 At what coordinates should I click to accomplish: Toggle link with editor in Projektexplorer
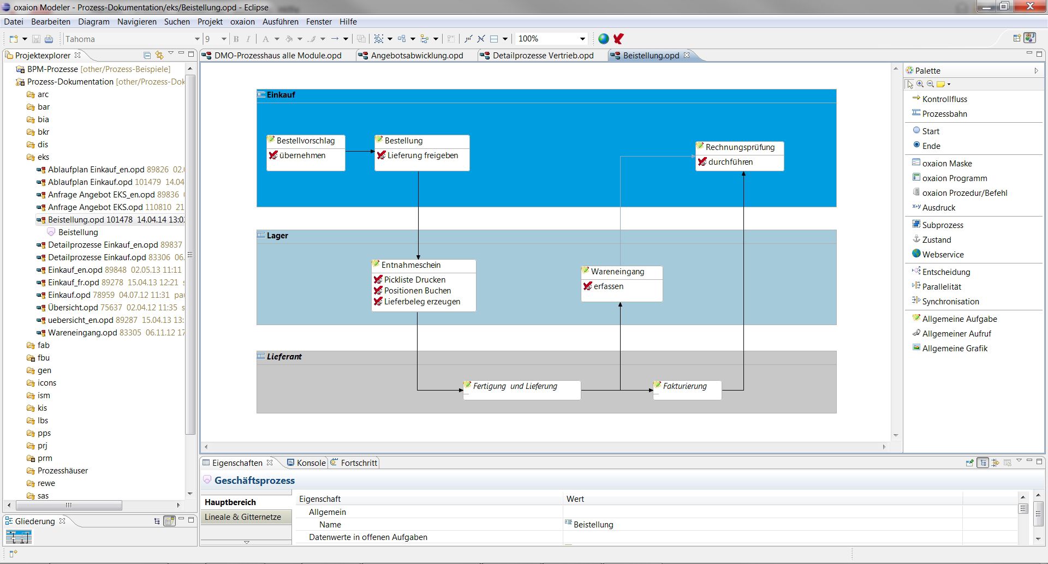159,55
